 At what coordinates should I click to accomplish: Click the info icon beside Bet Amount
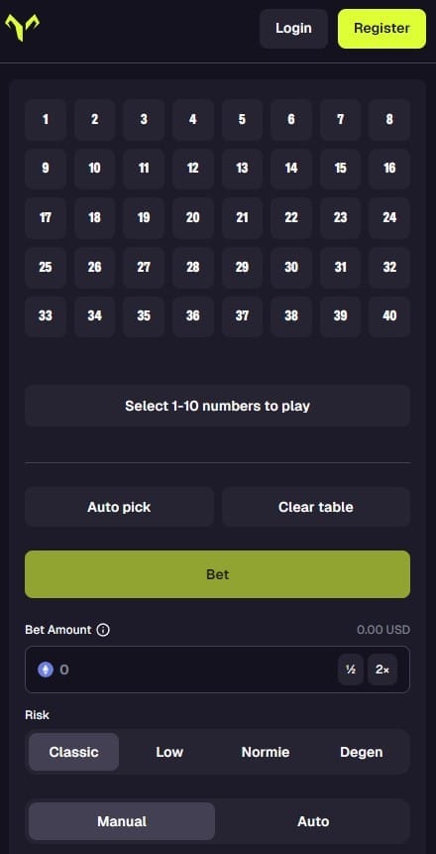[x=103, y=630]
